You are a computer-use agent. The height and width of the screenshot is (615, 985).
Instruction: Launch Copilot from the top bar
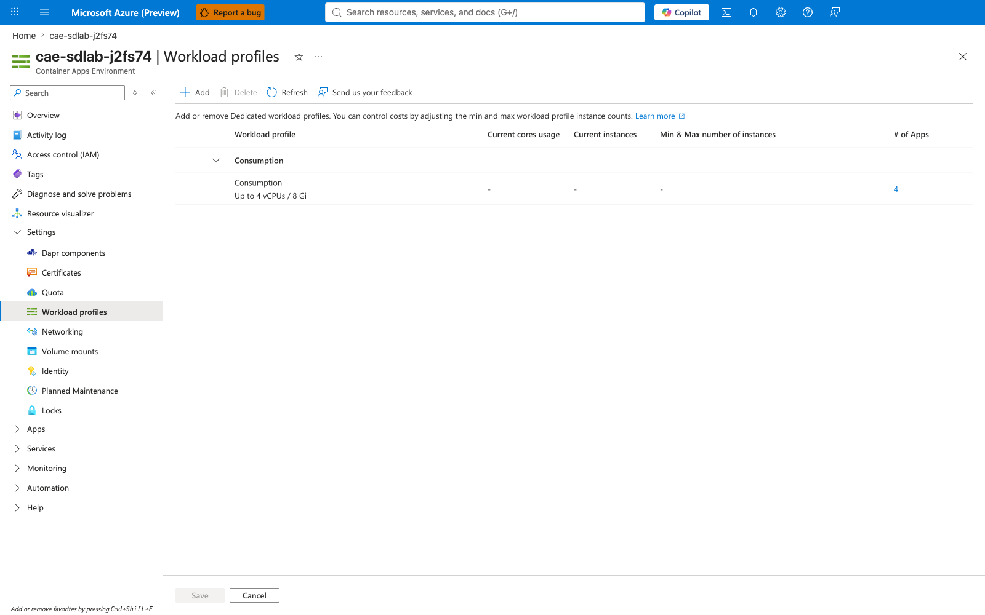(681, 12)
